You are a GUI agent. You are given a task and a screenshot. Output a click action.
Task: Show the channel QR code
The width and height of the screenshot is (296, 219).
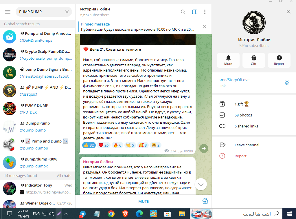coord(287,83)
